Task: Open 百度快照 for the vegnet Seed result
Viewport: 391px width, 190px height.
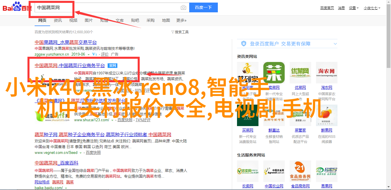Action: tap(93, 153)
